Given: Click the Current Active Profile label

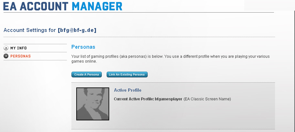Looking at the screenshot, I should [134, 99].
